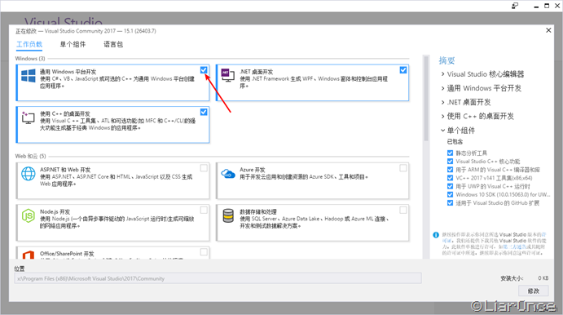
Task: Uncheck 用于 ARM 的 Visual C++ 编译器和库
Action: pos(450,170)
